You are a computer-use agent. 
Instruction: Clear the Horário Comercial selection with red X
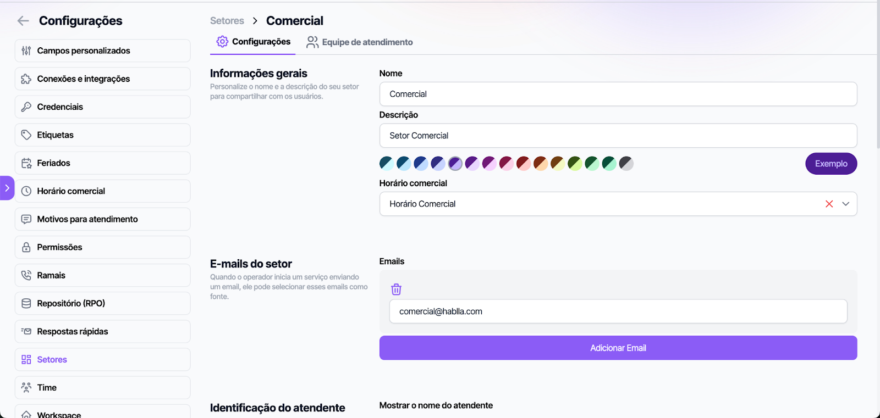pos(829,204)
